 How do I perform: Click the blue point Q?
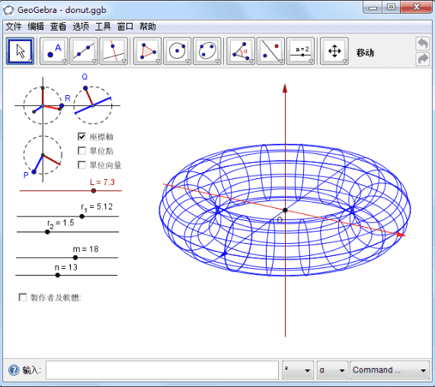point(85,88)
